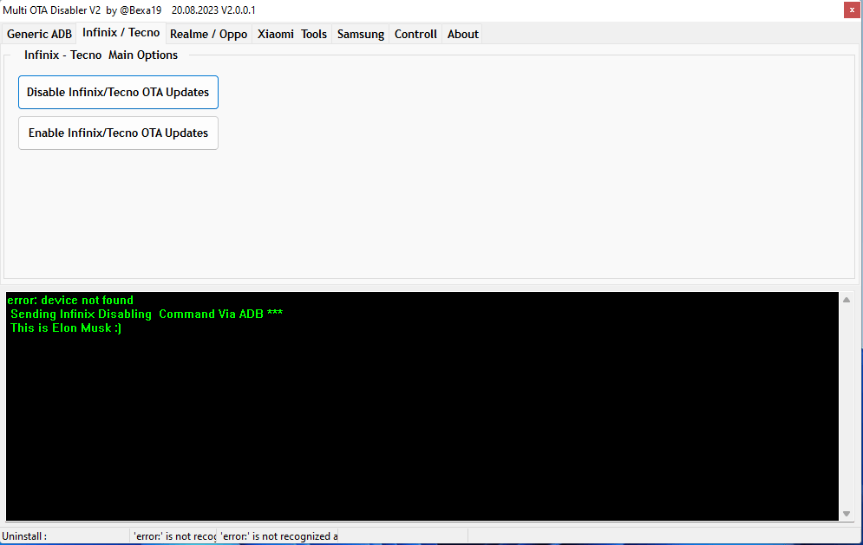
Task: Switch to the Samsung tab
Action: [x=360, y=34]
